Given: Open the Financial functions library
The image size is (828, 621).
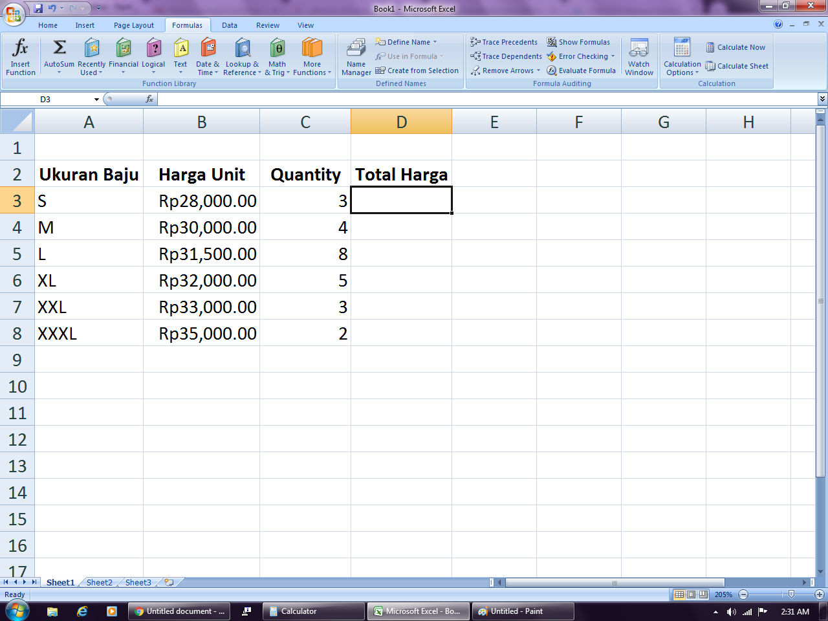Looking at the screenshot, I should [x=123, y=55].
